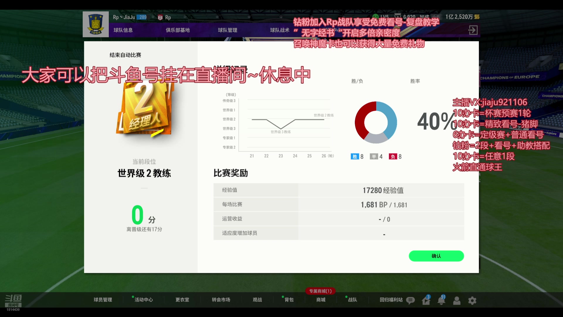This screenshot has width=563, height=317.
Task: Click the 1亿 2,520万 currency balance
Action: (459, 17)
